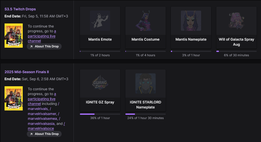
Task: Open the IGNITE GZ Spray reward icon
Action: click(x=100, y=83)
